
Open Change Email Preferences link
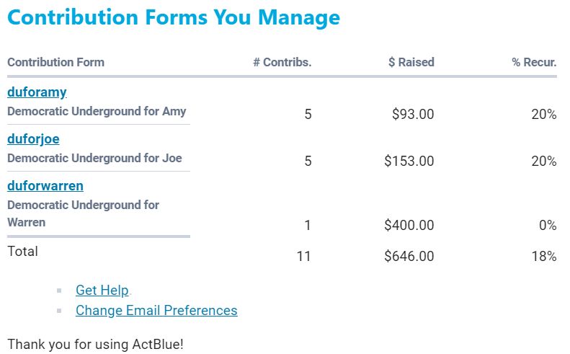(156, 311)
